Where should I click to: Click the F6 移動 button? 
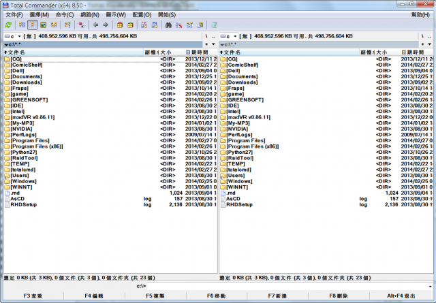[217, 296]
